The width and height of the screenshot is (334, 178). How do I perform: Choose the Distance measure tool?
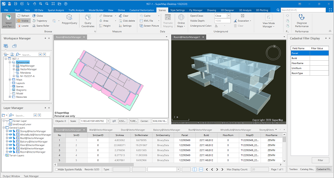tap(106, 16)
